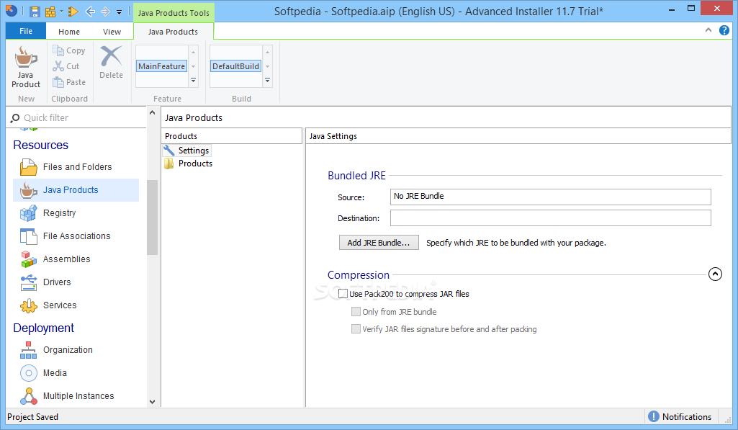Expand the Feature gallery more arrow
Image resolution: width=738 pixels, height=430 pixels.
(x=194, y=81)
